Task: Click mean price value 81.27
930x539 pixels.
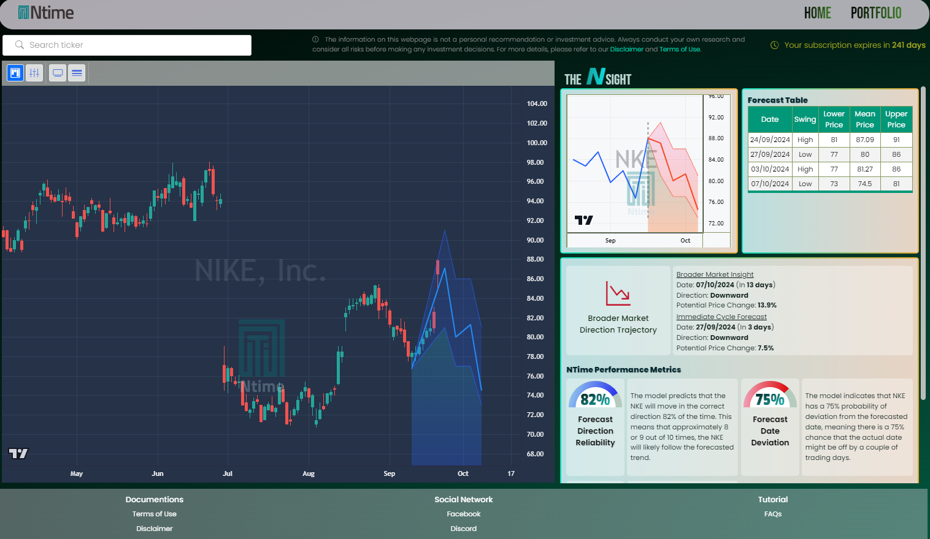Action: click(x=865, y=169)
